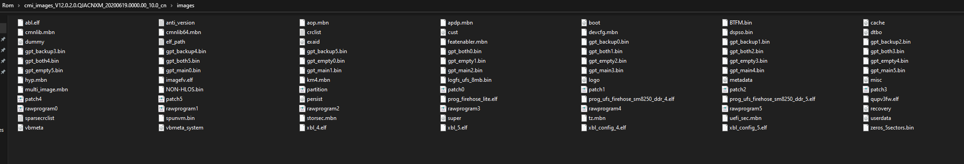Select the logo image file icon
This screenshot has height=164, width=964.
584,80
